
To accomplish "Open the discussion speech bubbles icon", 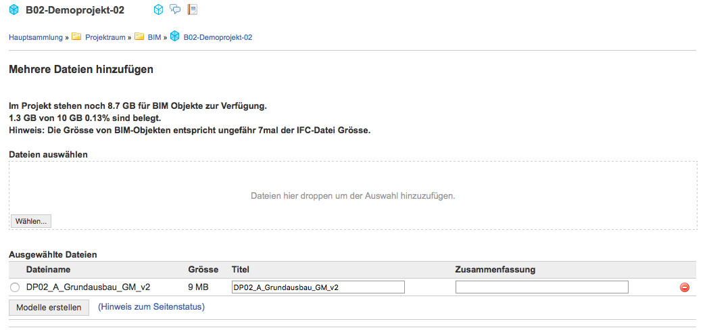I will tap(175, 9).
